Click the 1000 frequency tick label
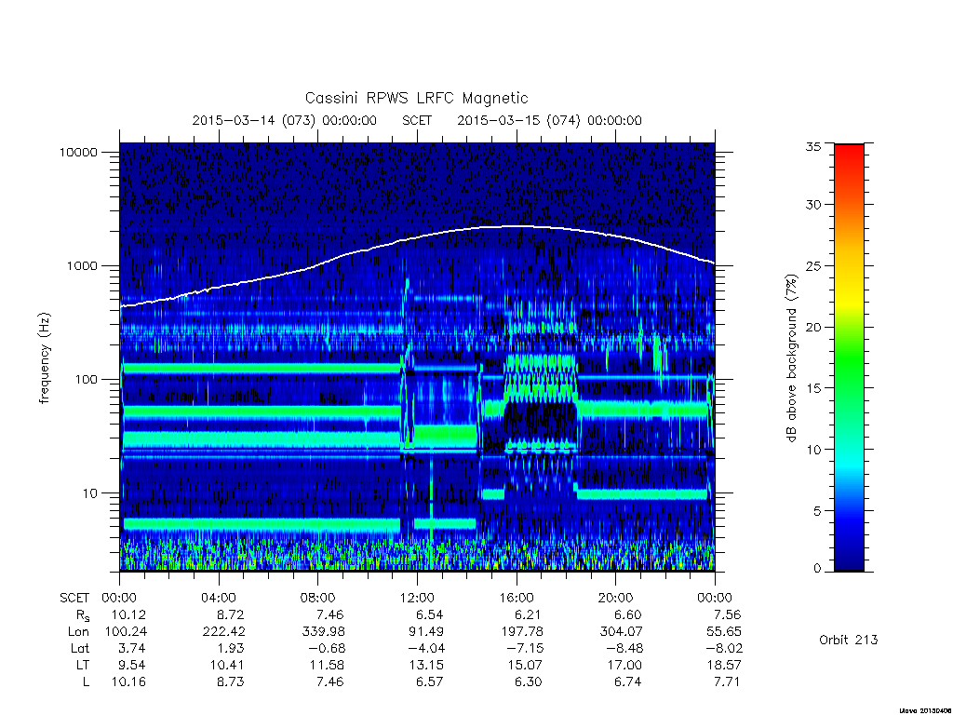Image resolution: width=953 pixels, height=715 pixels. [82, 266]
